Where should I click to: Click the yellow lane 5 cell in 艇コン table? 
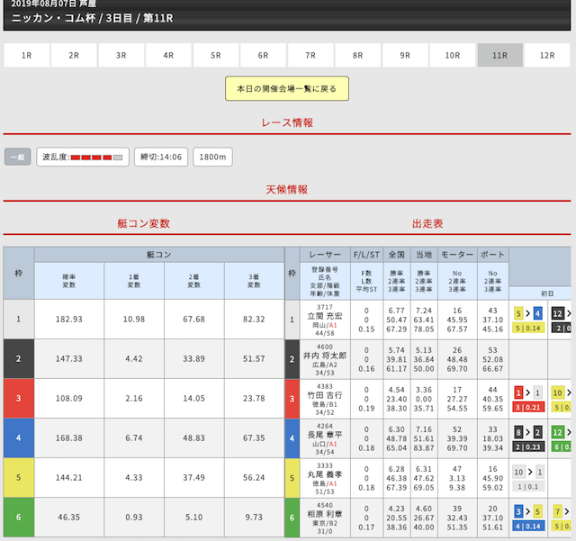pos(19,478)
